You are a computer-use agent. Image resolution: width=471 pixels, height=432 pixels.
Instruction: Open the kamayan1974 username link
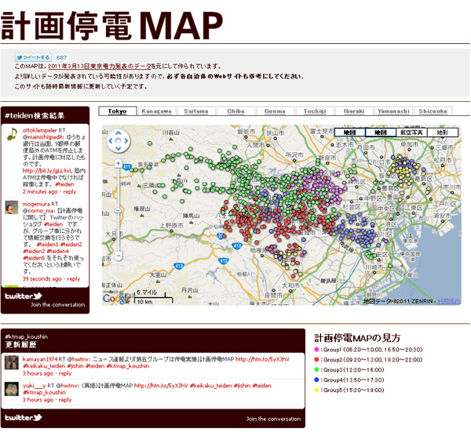tap(40, 359)
